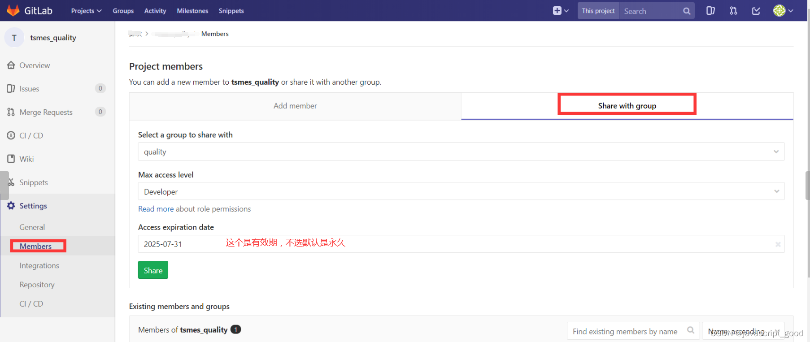Click the Settings label in sidebar

click(x=33, y=206)
